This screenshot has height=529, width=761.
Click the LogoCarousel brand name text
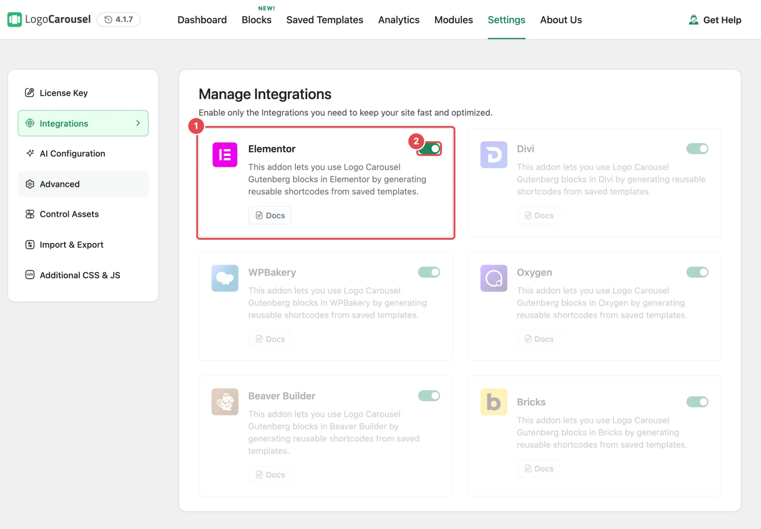coord(58,20)
